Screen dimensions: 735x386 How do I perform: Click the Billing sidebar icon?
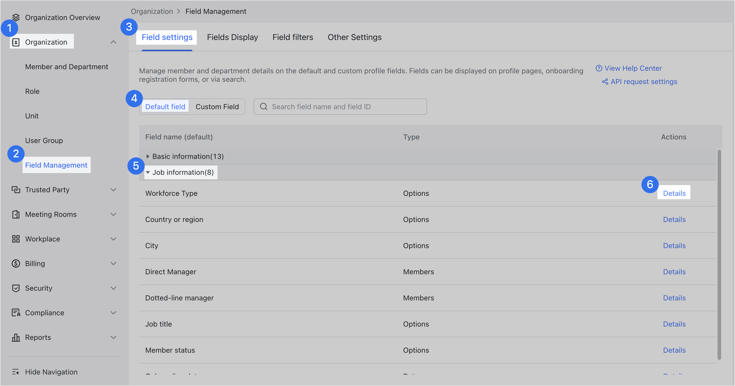(x=16, y=263)
